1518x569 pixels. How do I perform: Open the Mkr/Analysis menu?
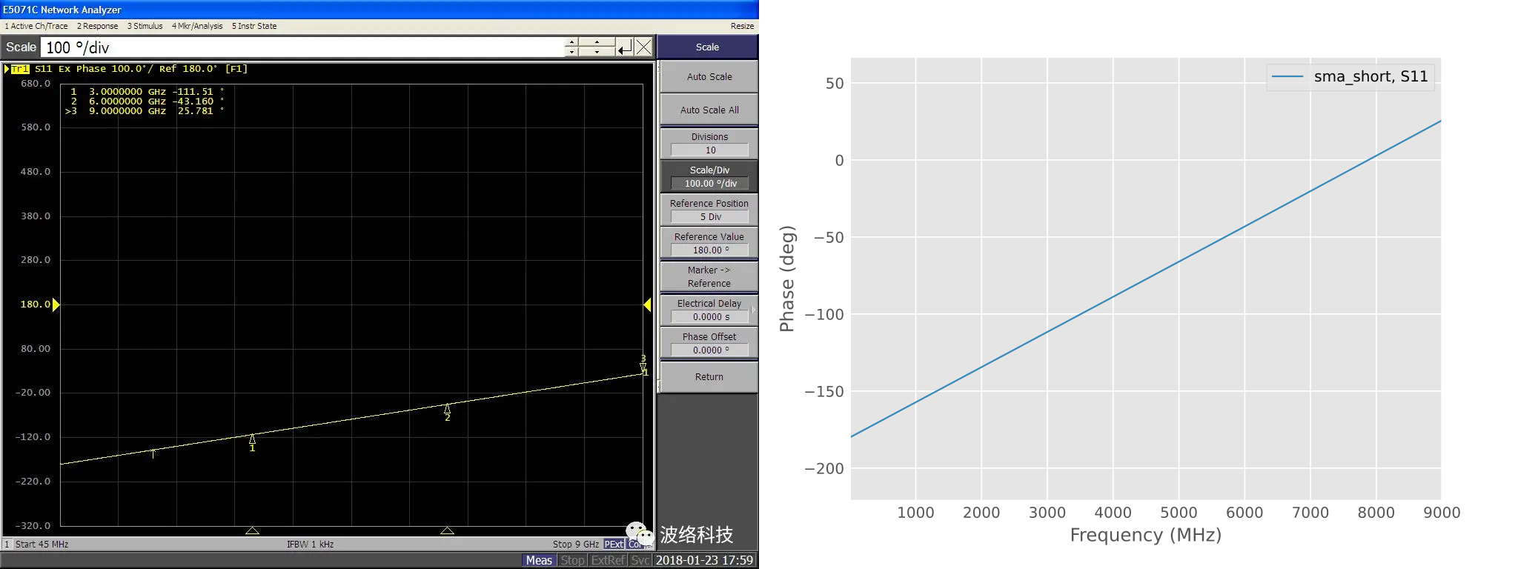point(197,26)
